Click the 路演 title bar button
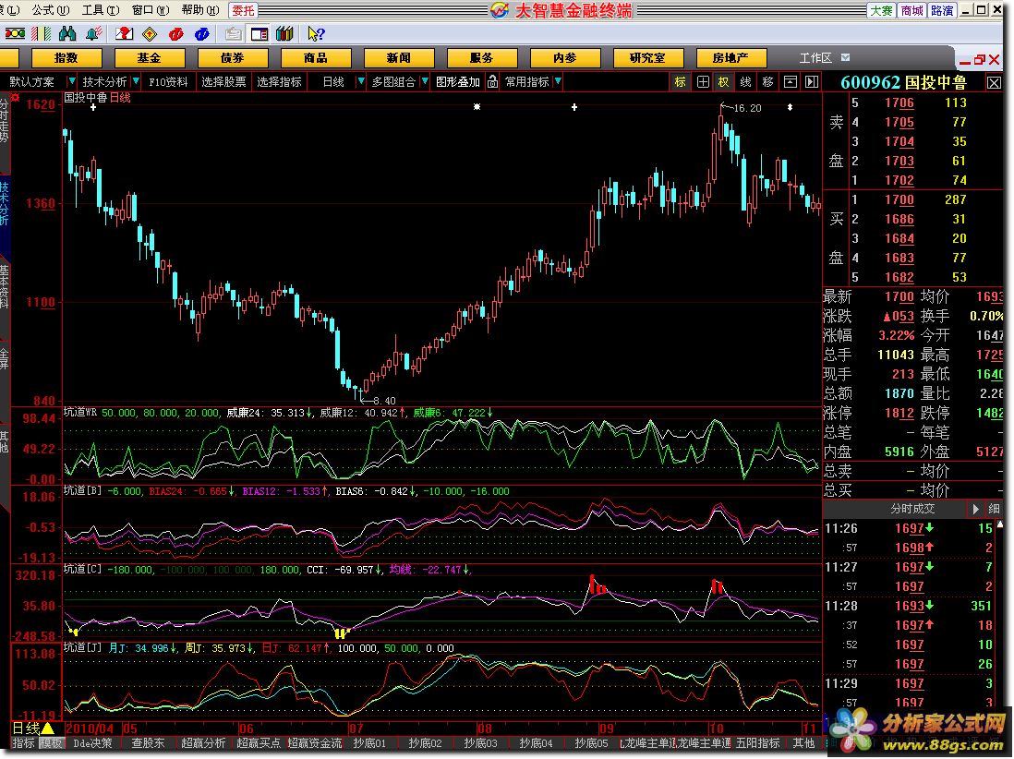Image resolution: width=1014 pixels, height=759 pixels. click(942, 10)
